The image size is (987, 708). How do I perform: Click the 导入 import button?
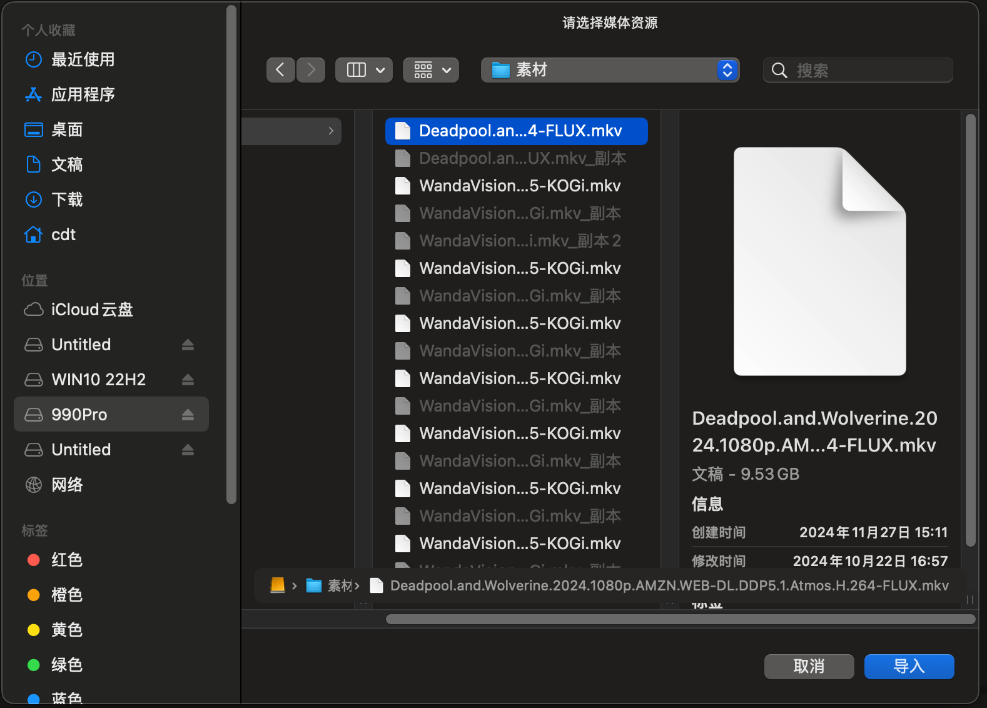tap(909, 667)
